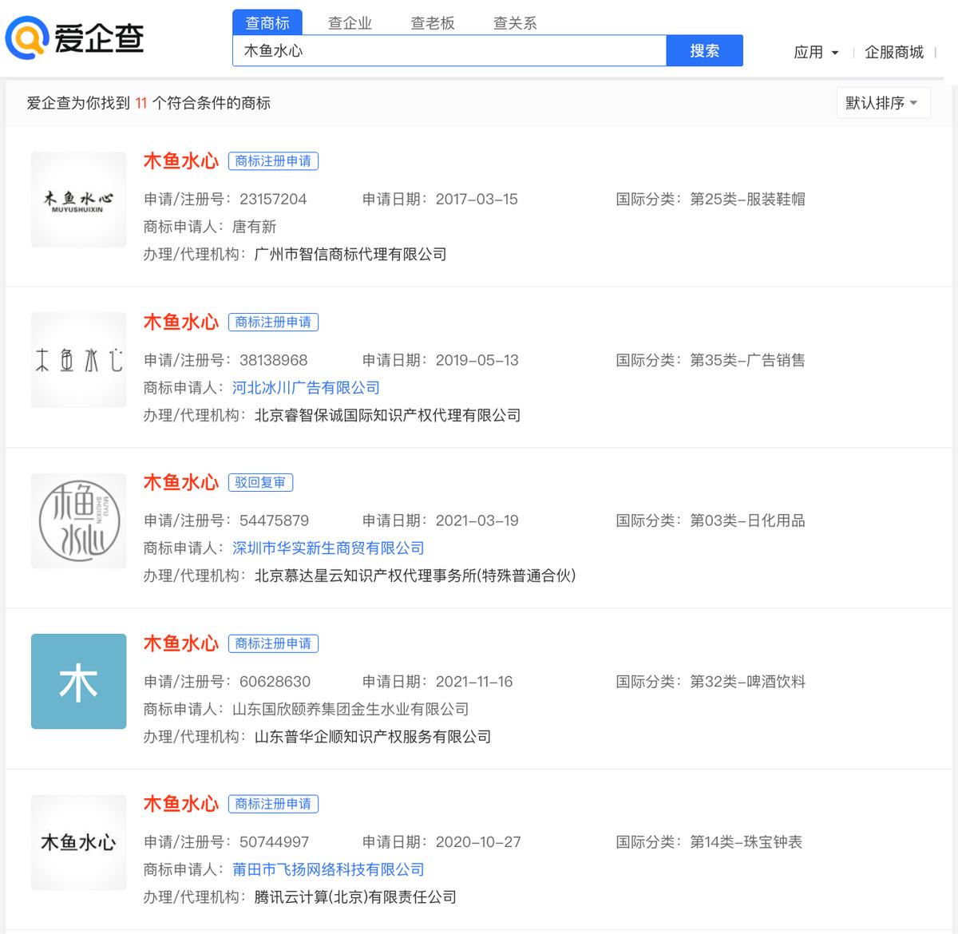Click the 商标注册申请 status tag on first result

[273, 160]
